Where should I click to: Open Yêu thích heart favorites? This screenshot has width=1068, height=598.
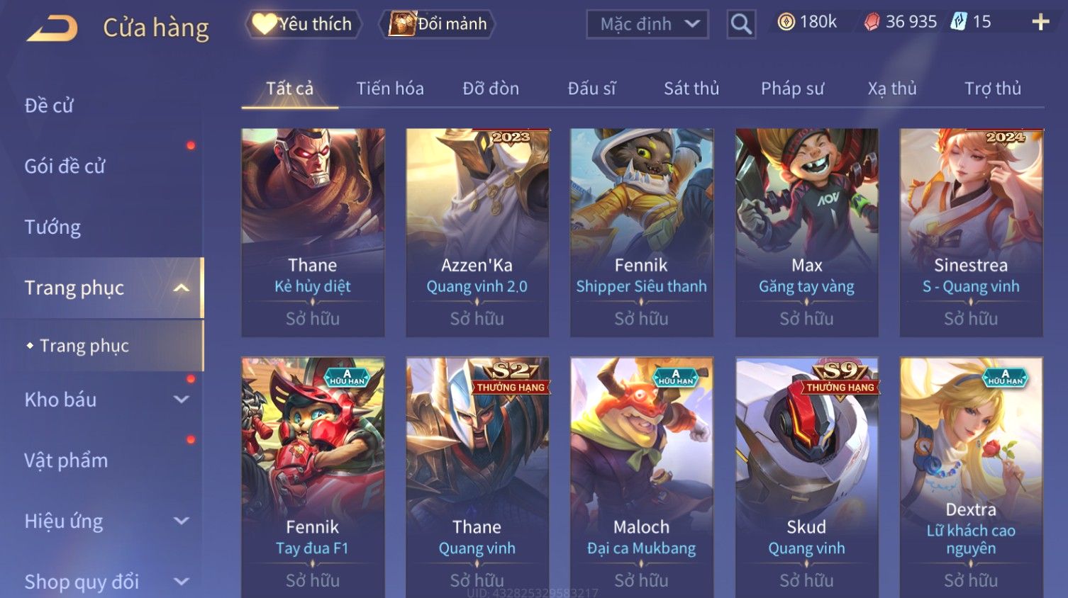pos(304,24)
